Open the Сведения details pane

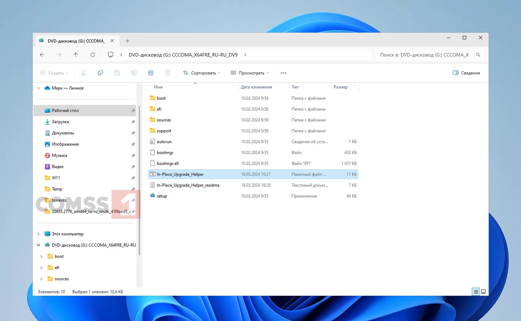coord(466,73)
